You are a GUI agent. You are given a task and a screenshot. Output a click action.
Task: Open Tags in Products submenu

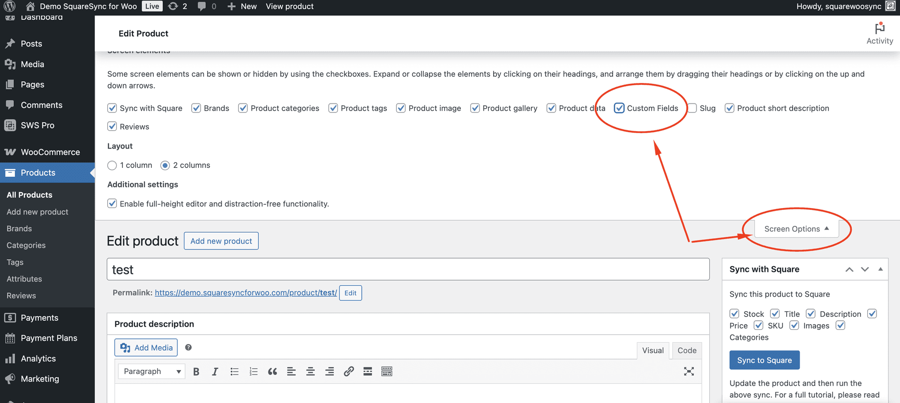coord(15,262)
